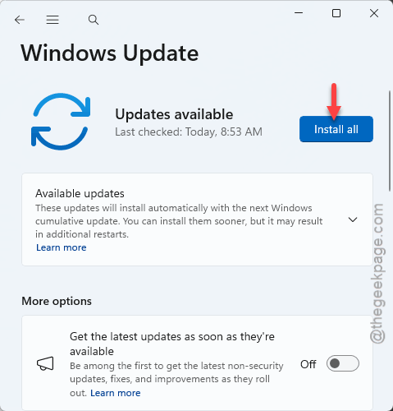Go back using the back arrow

pyautogui.click(x=20, y=20)
